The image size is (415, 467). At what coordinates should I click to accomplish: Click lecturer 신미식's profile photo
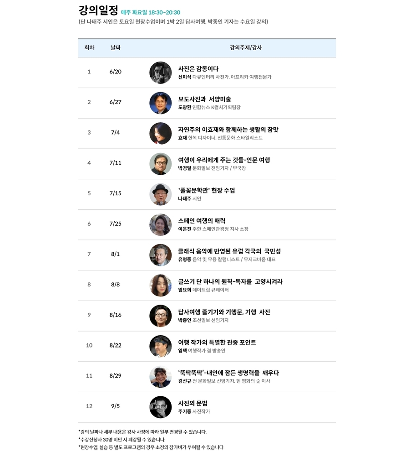[x=160, y=73]
